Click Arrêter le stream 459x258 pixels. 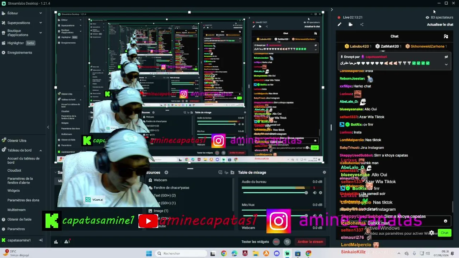(x=310, y=242)
